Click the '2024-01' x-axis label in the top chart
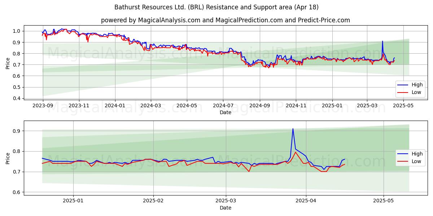 tap(115, 106)
